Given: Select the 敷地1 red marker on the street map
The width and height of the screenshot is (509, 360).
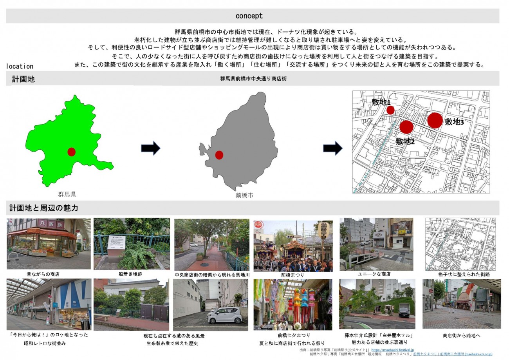Looking at the screenshot, I should (x=390, y=110).
